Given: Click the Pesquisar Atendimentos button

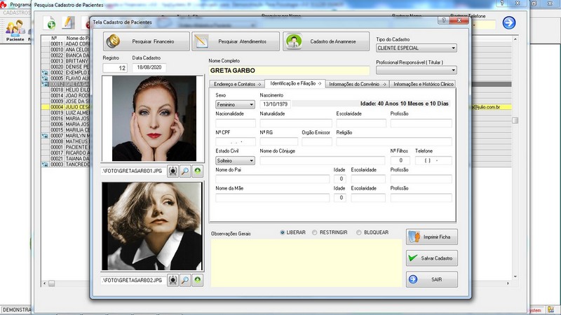Looking at the screenshot, I should [236, 41].
